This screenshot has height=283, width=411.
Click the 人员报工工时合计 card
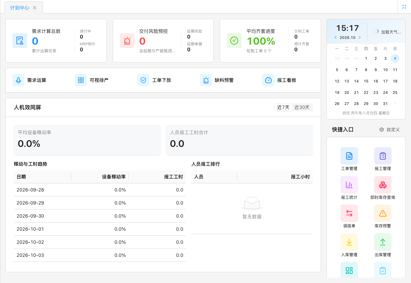[x=239, y=140]
